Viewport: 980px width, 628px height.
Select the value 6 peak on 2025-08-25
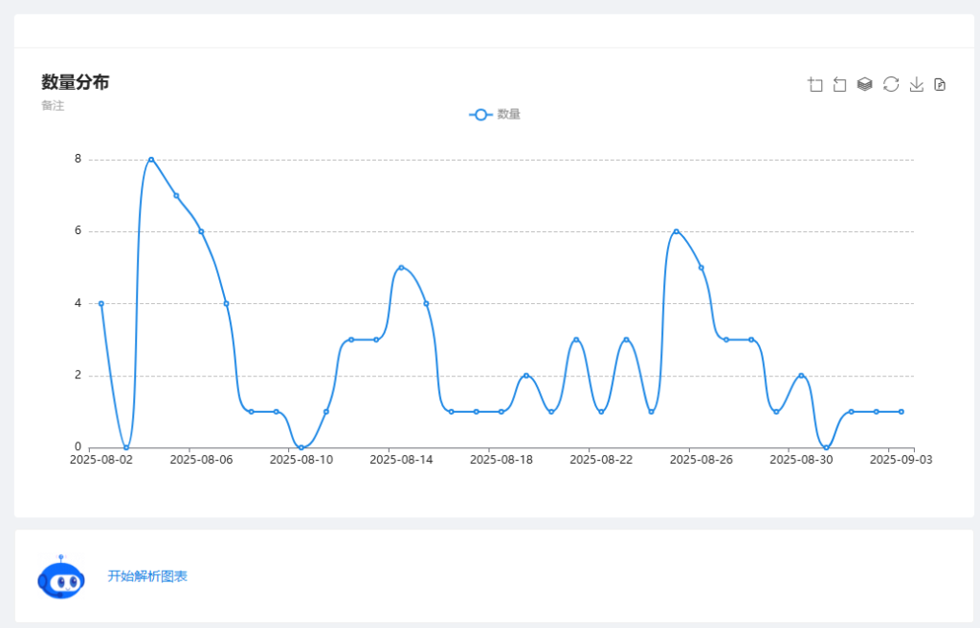pos(676,231)
